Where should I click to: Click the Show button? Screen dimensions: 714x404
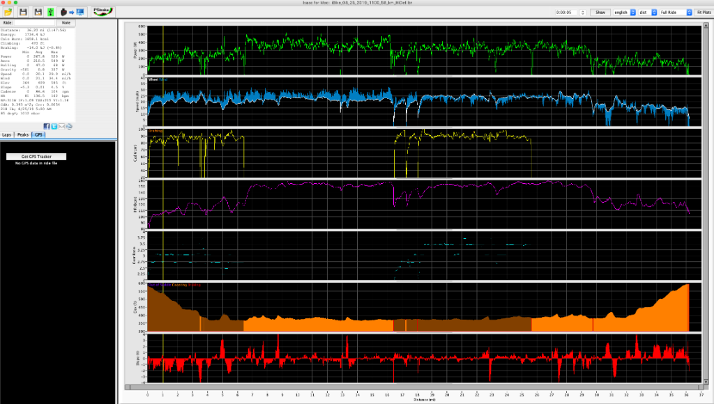[x=600, y=12]
